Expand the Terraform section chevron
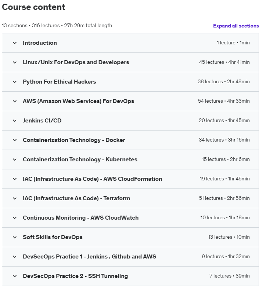The width and height of the screenshot is (259, 286). 15,198
